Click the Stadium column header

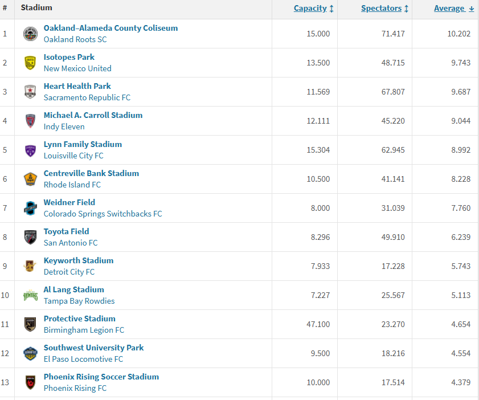tap(36, 7)
